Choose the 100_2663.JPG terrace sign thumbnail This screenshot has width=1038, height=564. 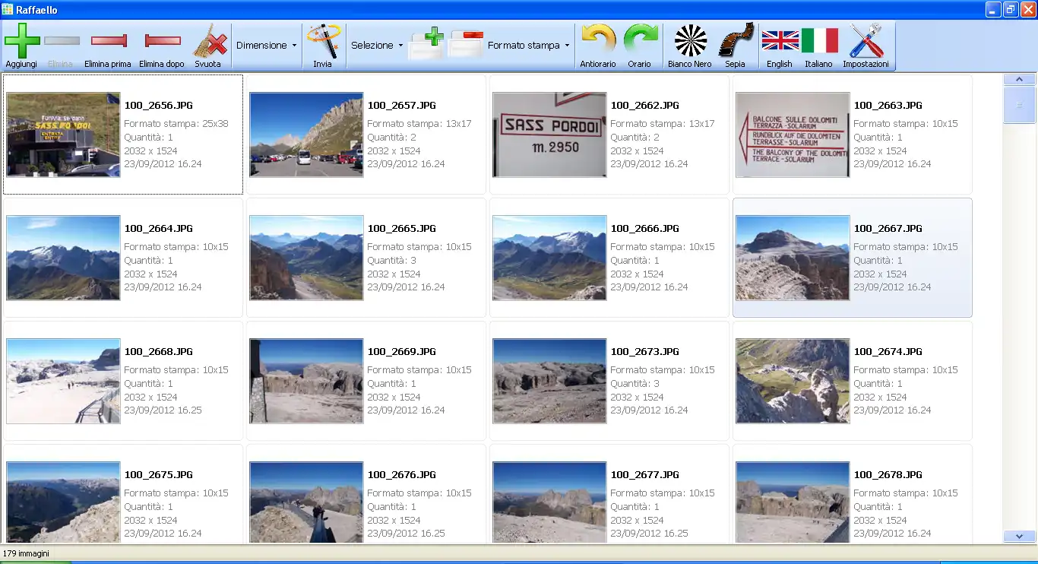(793, 135)
